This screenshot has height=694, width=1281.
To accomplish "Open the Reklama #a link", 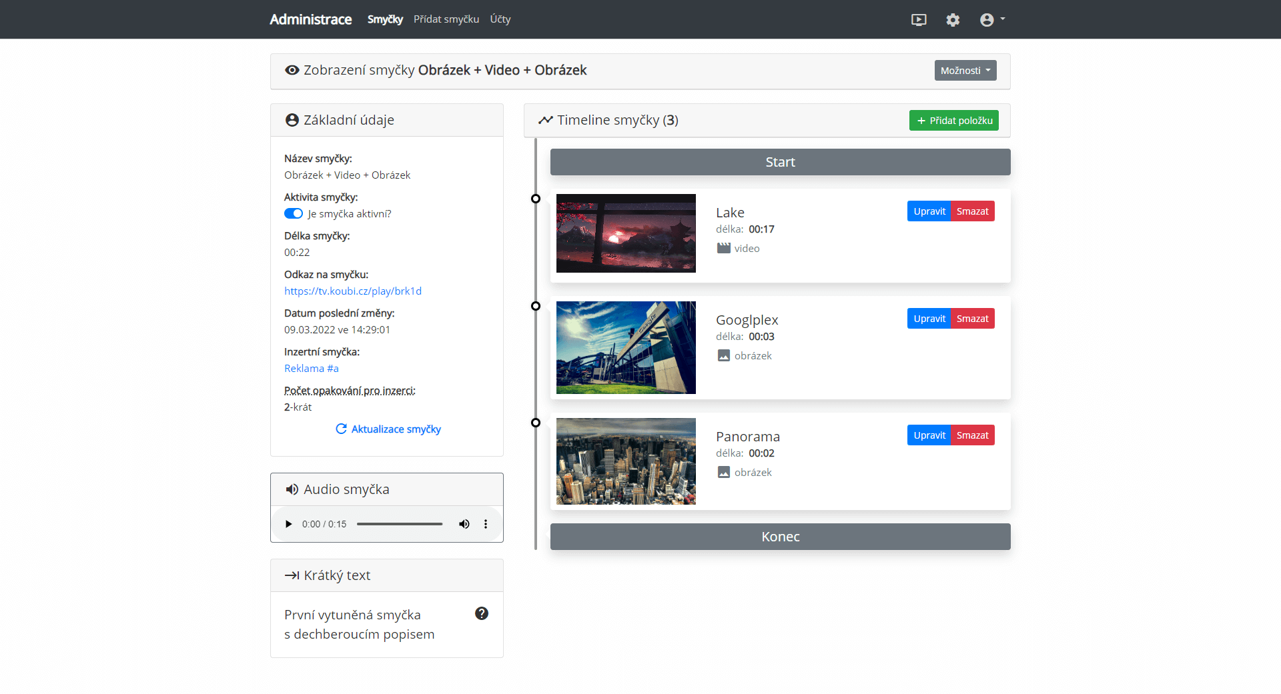I will [312, 368].
